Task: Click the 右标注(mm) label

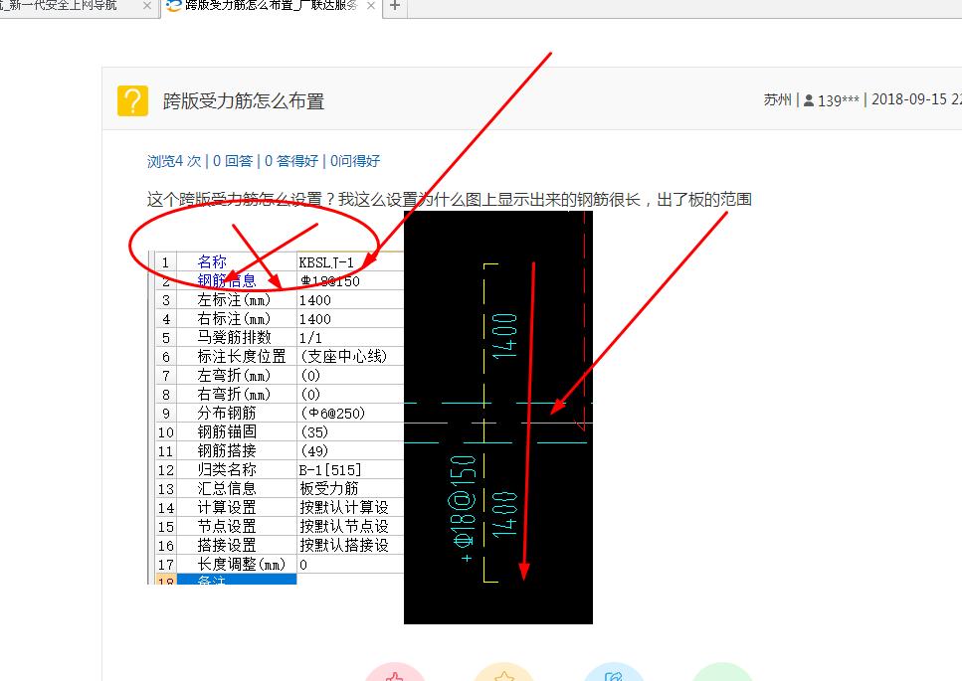Action: [x=234, y=319]
